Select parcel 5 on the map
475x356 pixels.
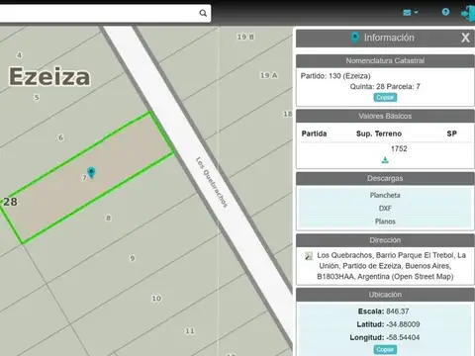[37, 97]
